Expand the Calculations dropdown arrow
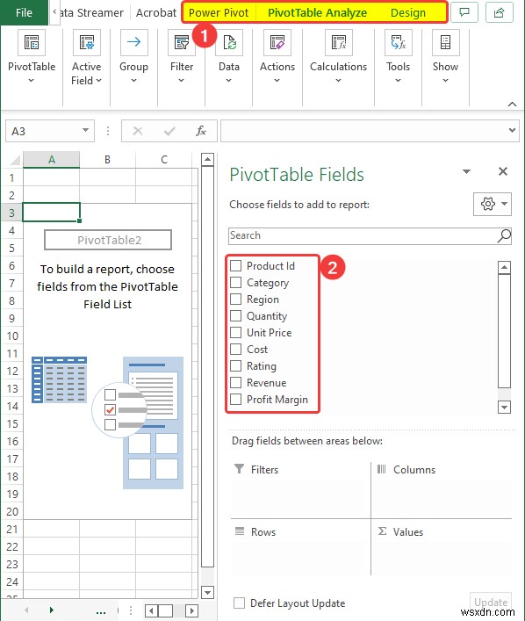 pos(339,81)
